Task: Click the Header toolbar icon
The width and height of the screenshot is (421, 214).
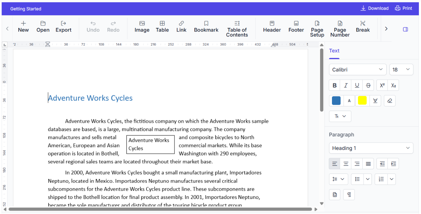Action: point(272,27)
